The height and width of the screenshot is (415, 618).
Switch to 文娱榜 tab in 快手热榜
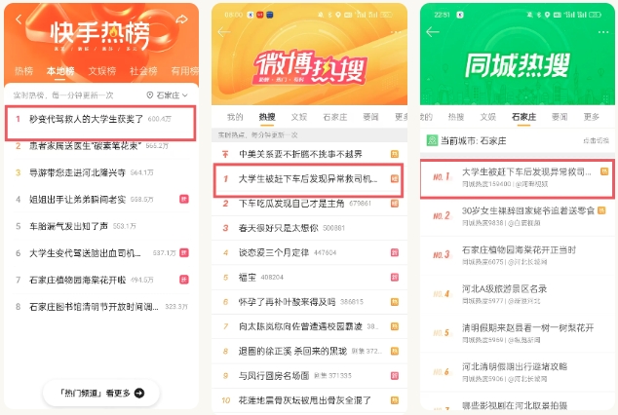(x=102, y=71)
